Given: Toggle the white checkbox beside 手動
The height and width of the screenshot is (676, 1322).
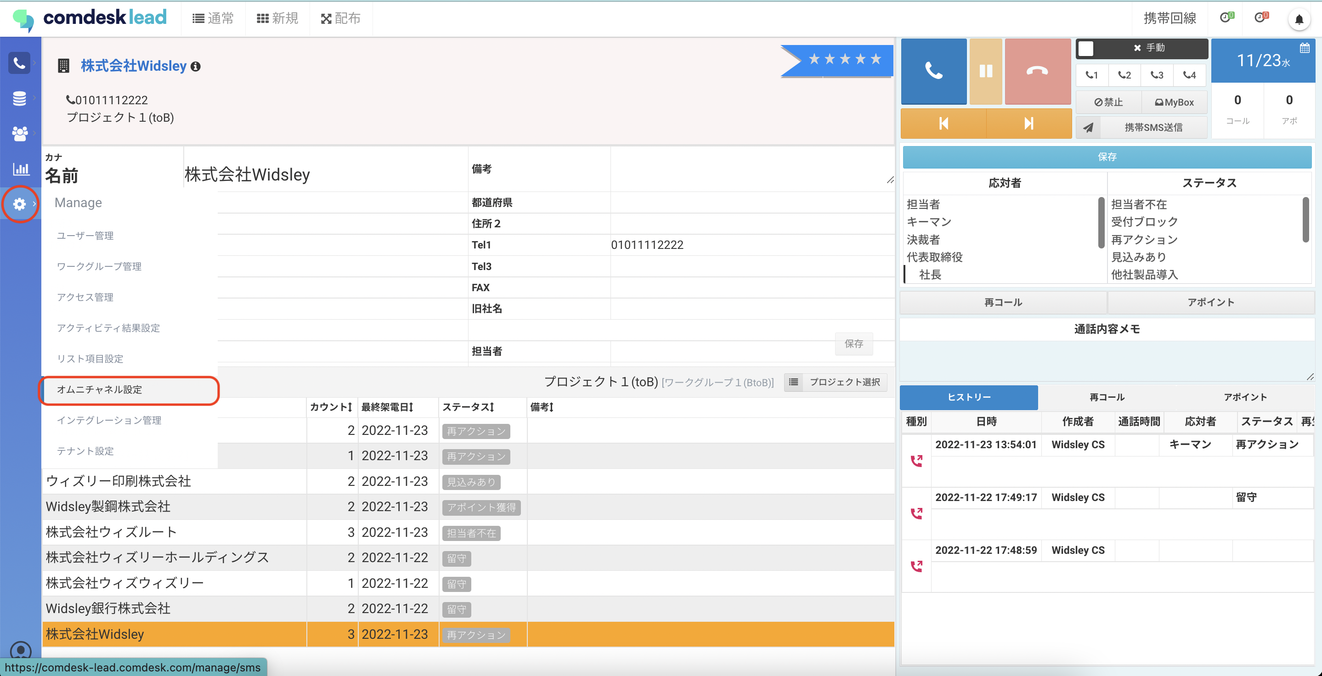Looking at the screenshot, I should pyautogui.click(x=1085, y=48).
